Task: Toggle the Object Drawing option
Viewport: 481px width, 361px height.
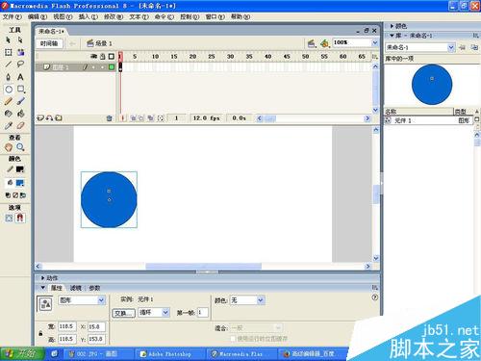Action: [9, 219]
